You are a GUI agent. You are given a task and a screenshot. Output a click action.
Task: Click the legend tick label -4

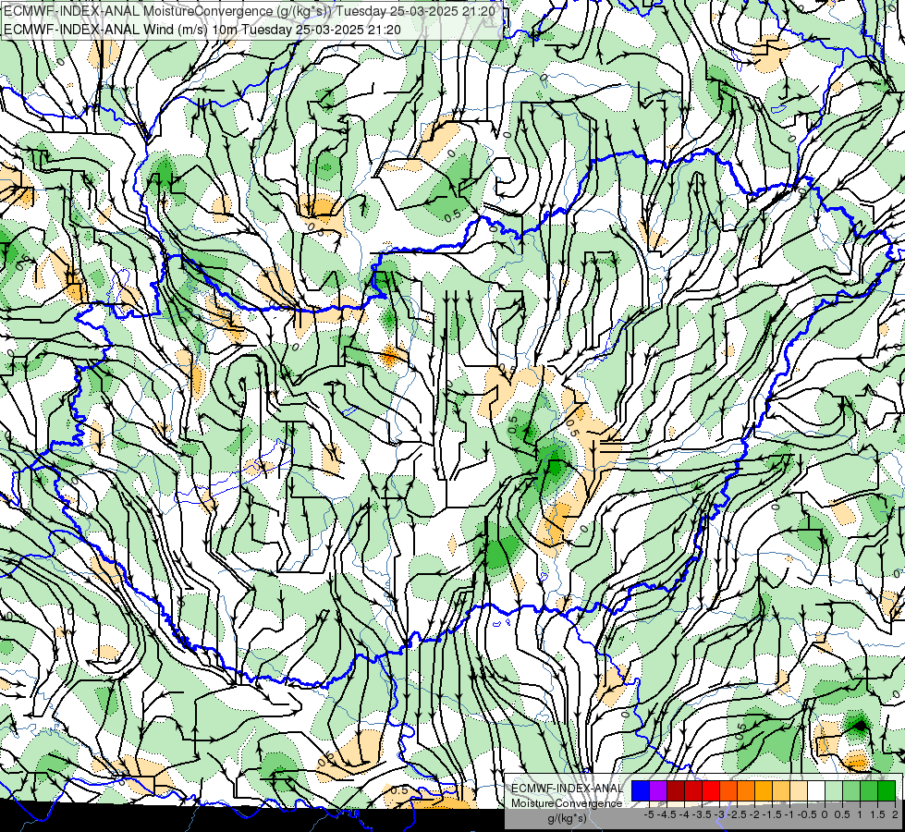click(684, 814)
